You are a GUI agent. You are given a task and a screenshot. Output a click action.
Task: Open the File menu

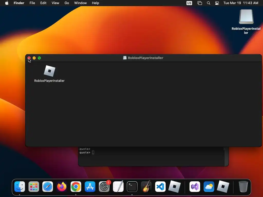click(x=32, y=3)
